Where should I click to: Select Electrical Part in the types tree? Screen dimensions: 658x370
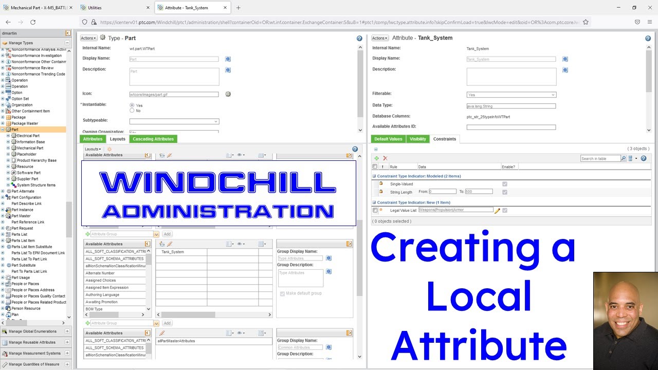[x=28, y=136]
